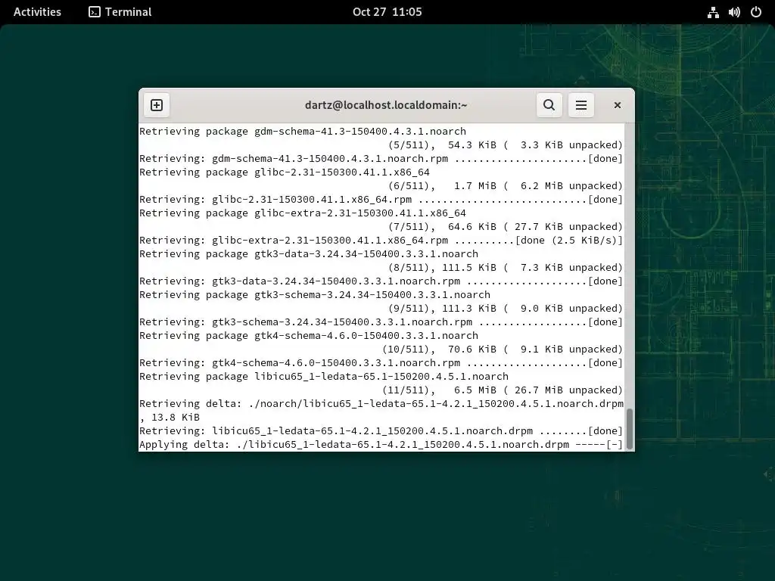Open the Activities overview
Viewport: 775px width, 581px height.
[x=37, y=12]
